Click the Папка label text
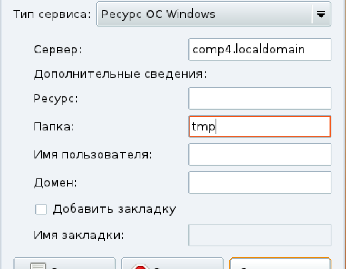Image resolution: width=346 pixels, height=269 pixels. click(x=54, y=127)
